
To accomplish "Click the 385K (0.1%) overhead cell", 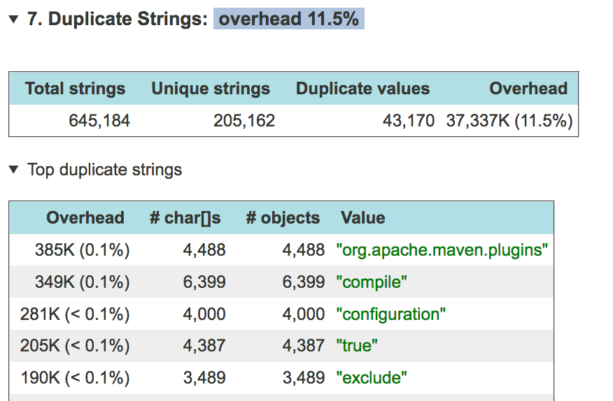I will (x=83, y=250).
